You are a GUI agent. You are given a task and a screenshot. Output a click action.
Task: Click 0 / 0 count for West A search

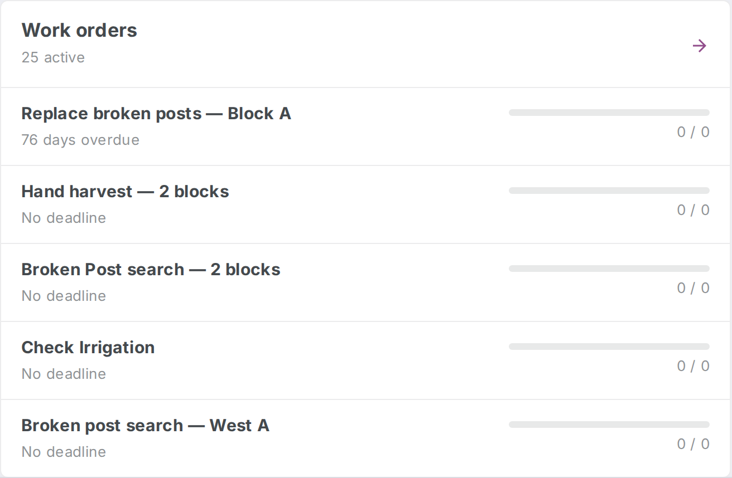pyautogui.click(x=693, y=444)
